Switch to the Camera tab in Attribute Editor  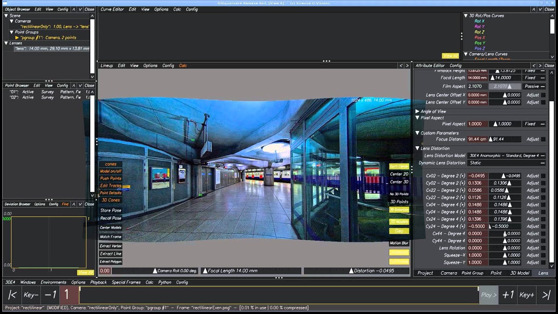click(x=449, y=273)
